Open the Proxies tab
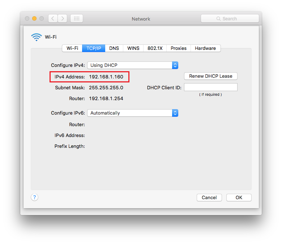This screenshot has width=282, height=244. pos(179,48)
